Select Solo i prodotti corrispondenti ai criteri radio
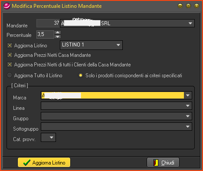Image resolution: width=203 pixels, height=171 pixels. click(x=81, y=76)
